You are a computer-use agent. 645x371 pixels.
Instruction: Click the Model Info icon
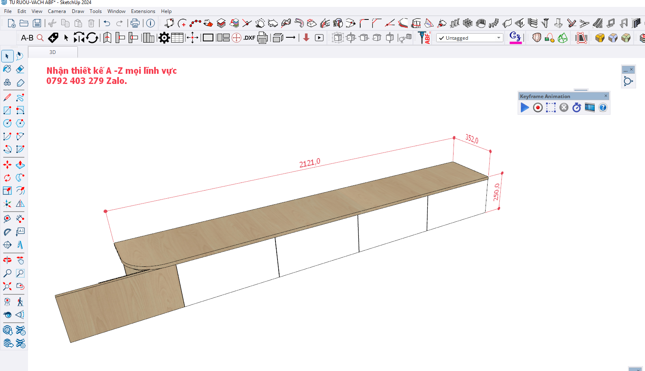[x=150, y=24]
